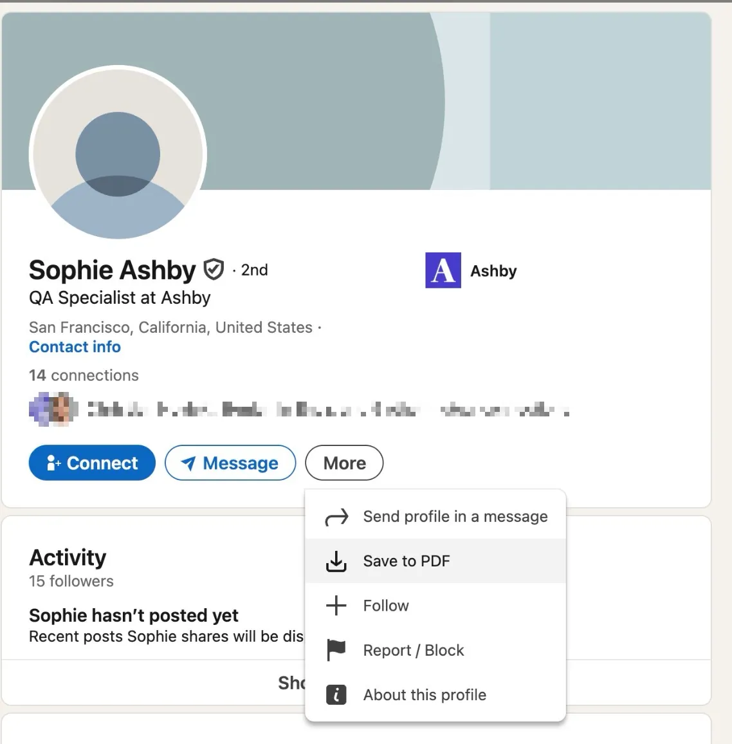This screenshot has height=744, width=732.
Task: Click the mutual connections avatars
Action: (53, 409)
